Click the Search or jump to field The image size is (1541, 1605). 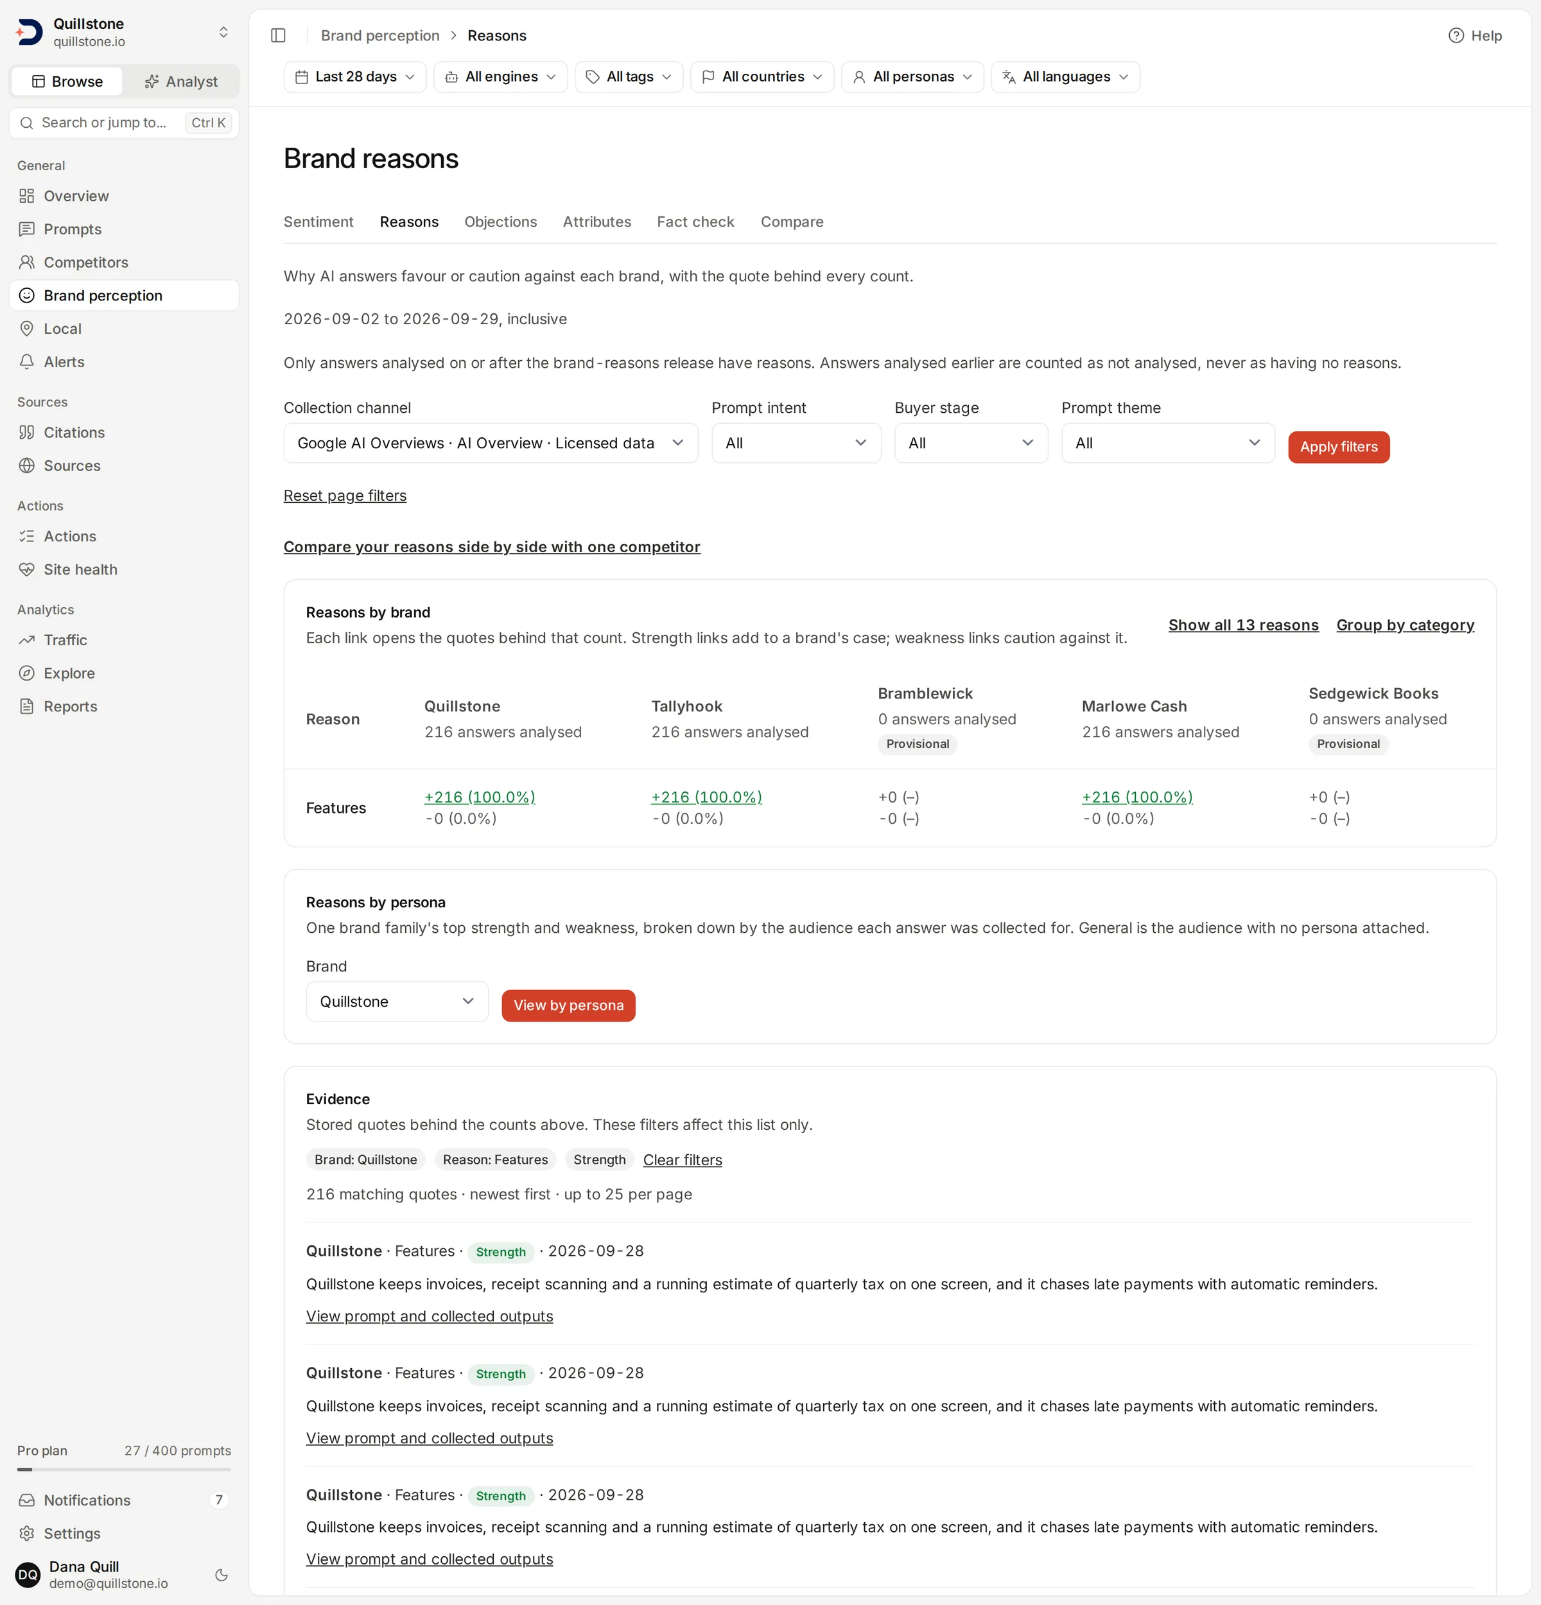pos(125,123)
